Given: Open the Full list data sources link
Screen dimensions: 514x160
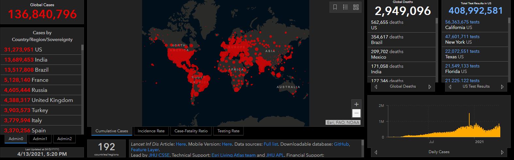Looking at the screenshot, I should pyautogui.click(x=271, y=144).
